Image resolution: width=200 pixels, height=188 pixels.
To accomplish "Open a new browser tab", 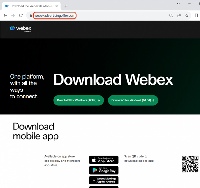I will pos(66,6).
